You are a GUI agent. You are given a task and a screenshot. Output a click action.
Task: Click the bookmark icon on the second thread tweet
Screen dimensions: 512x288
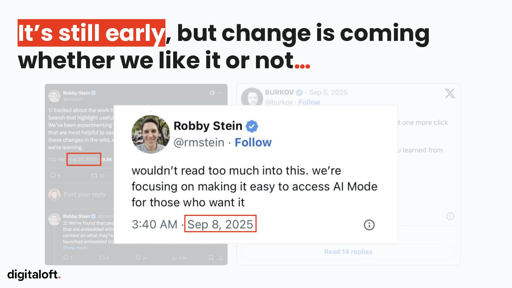pos(211,257)
